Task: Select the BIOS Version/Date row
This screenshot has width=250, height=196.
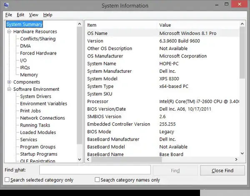Action: click(x=162, y=109)
